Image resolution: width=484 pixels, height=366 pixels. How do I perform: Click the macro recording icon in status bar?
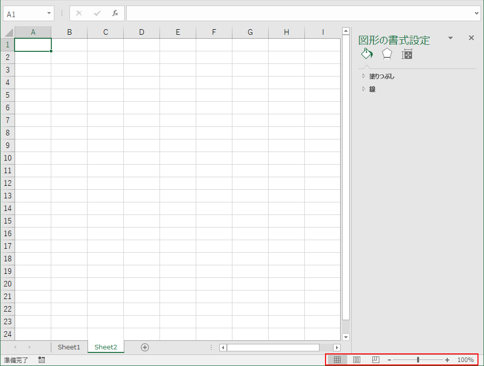tap(42, 359)
